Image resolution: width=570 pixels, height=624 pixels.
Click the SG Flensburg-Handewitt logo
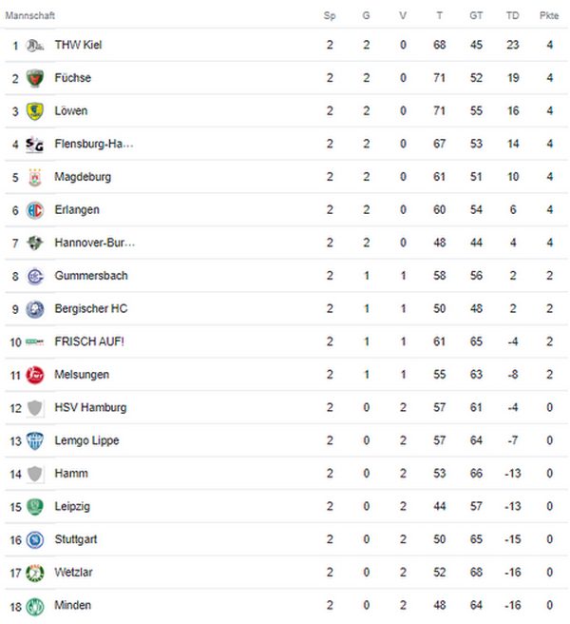click(x=34, y=144)
